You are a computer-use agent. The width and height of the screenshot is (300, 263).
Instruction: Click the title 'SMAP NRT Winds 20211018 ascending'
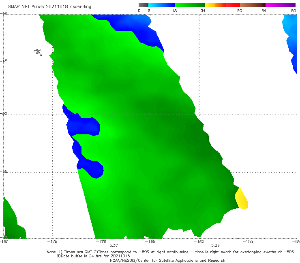coord(49,7)
